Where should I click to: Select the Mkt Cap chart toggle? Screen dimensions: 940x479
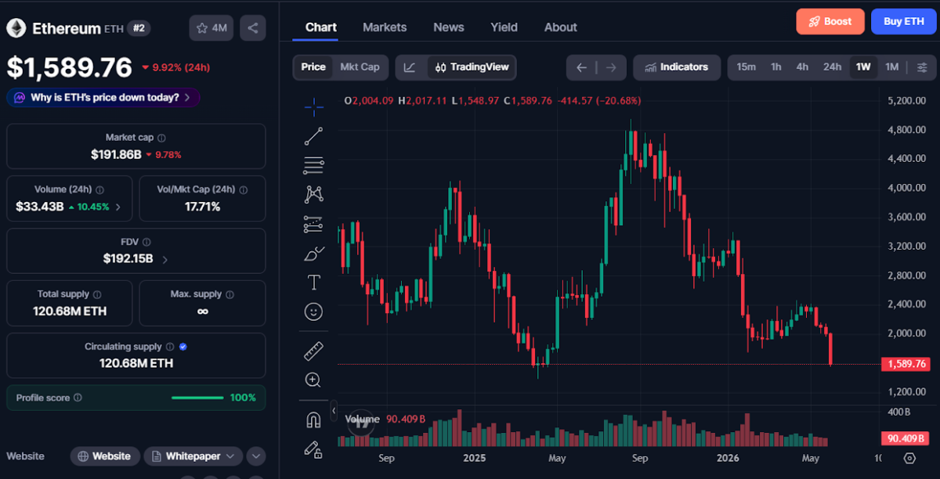point(360,67)
